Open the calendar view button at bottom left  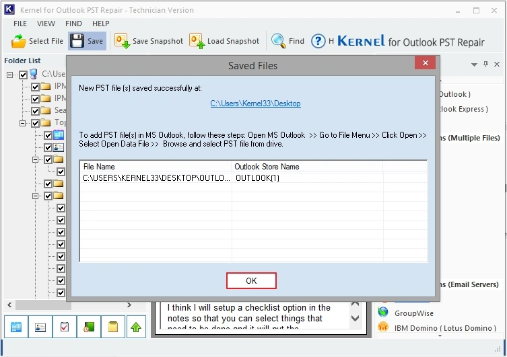tap(16, 327)
